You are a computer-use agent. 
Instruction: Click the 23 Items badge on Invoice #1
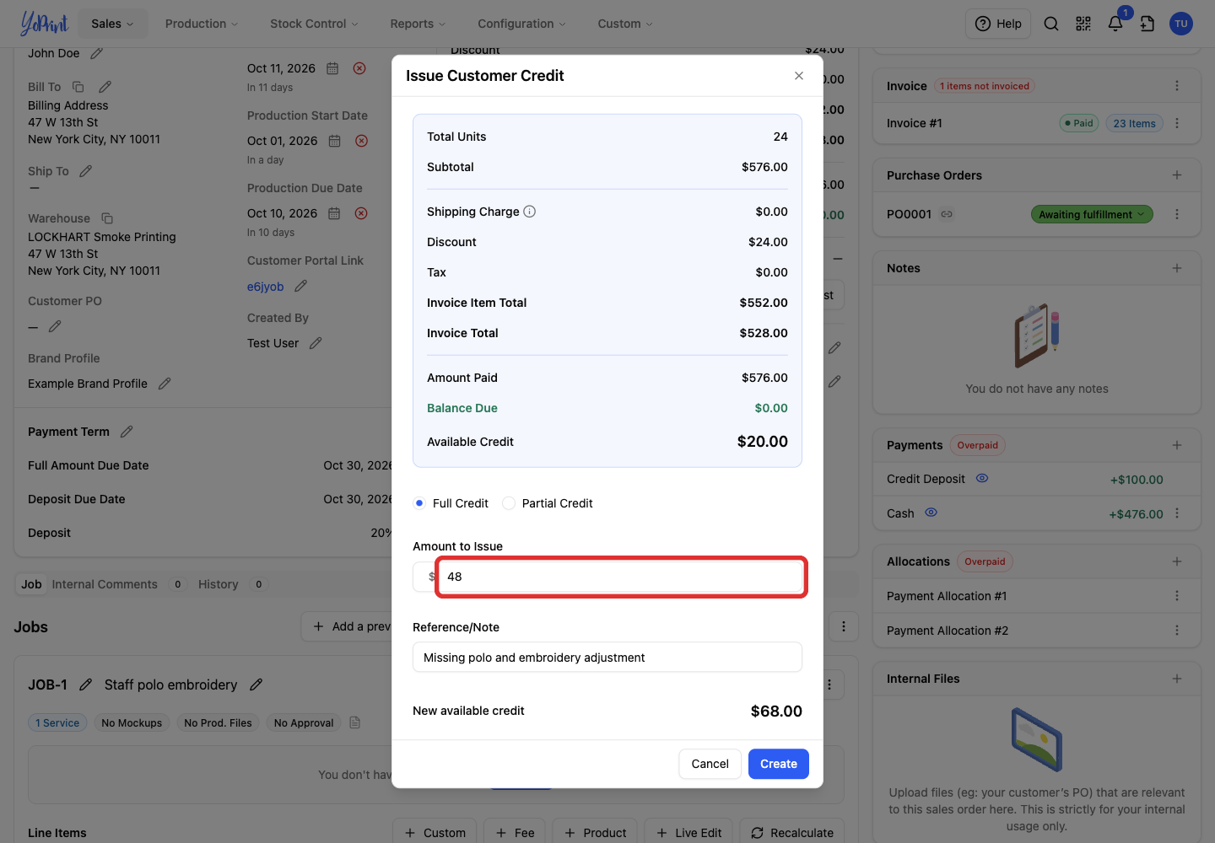click(x=1134, y=123)
